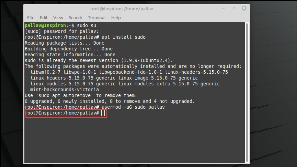Open the File menu
The height and width of the screenshot is (167, 297).
[x=31, y=17]
